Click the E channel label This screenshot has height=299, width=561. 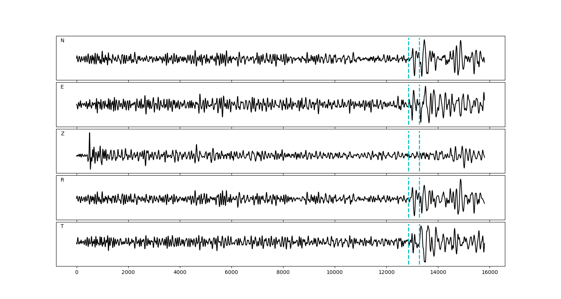(62, 87)
